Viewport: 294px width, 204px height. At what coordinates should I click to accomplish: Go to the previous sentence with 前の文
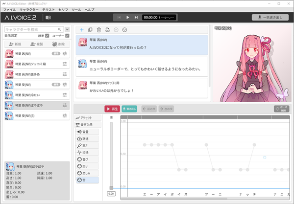(x=149, y=109)
